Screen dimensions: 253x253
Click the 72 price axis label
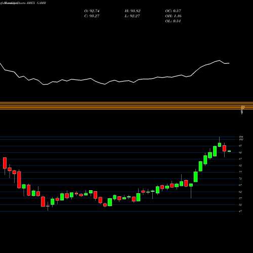240,179
